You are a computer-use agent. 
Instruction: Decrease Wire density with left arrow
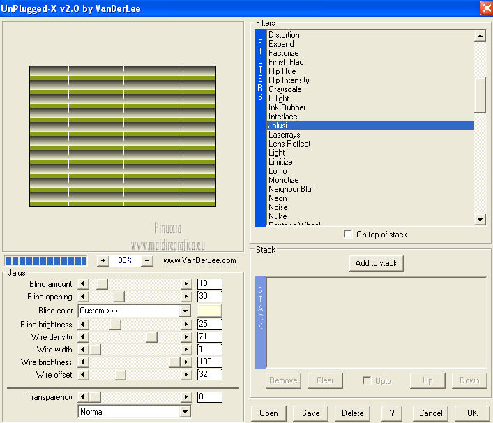pos(83,336)
